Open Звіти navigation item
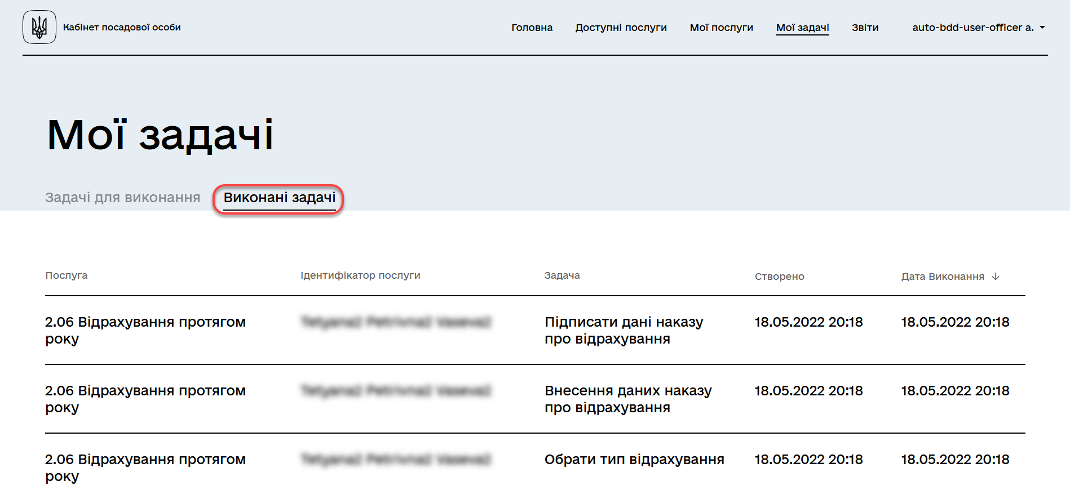This screenshot has width=1070, height=499. point(865,28)
